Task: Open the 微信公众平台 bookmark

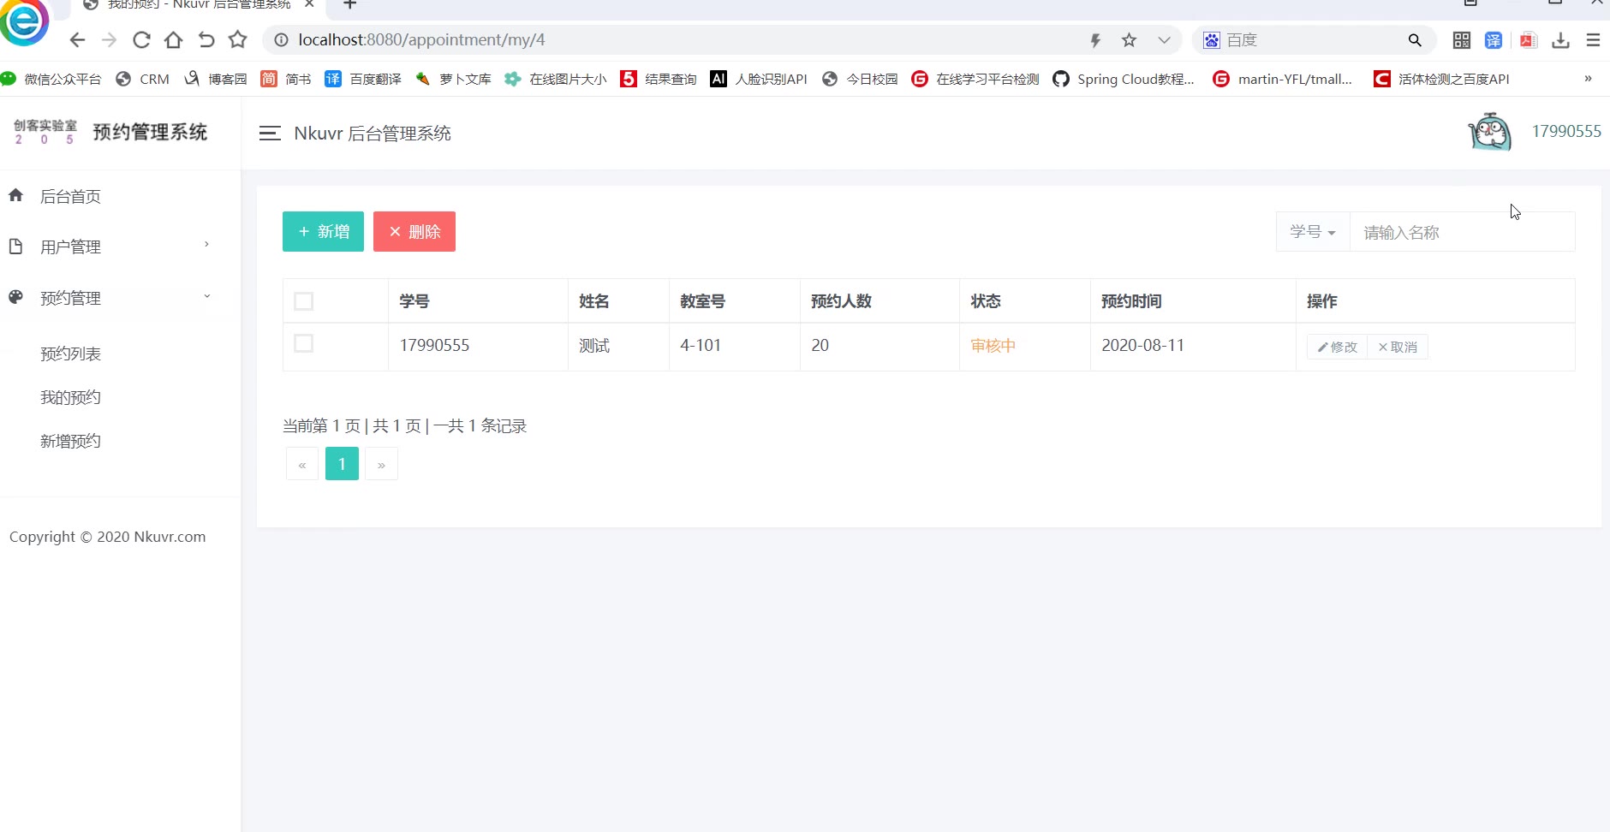Action: point(51,79)
